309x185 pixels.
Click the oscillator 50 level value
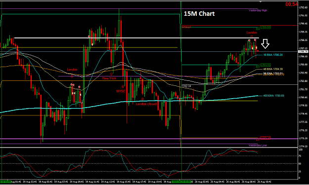[300, 164]
